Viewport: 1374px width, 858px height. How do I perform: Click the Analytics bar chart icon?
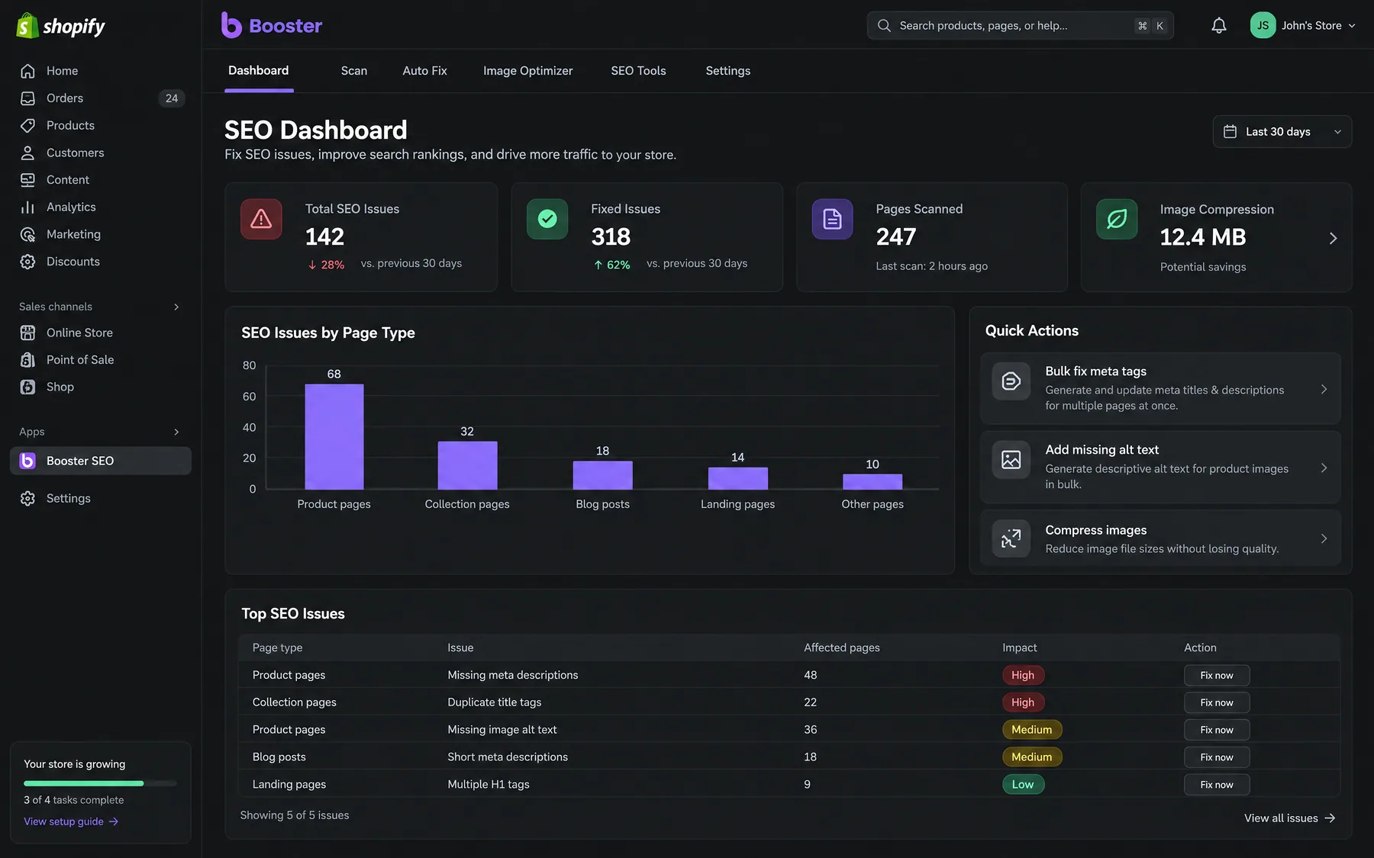point(28,207)
